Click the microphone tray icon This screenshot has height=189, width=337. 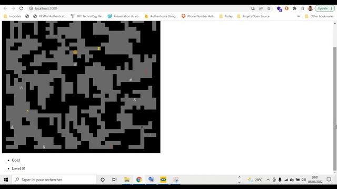coord(280,180)
